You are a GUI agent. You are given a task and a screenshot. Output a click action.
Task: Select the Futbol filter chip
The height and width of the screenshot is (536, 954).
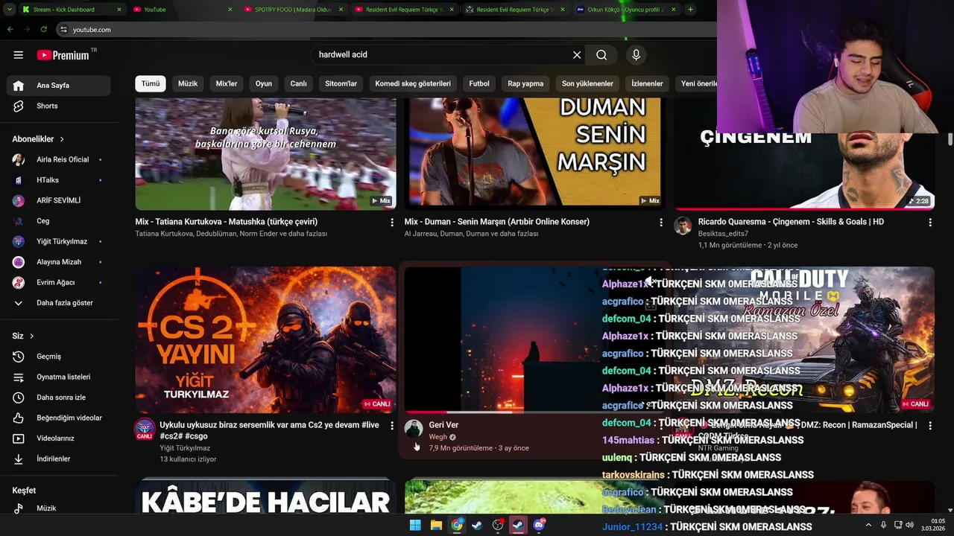click(479, 83)
